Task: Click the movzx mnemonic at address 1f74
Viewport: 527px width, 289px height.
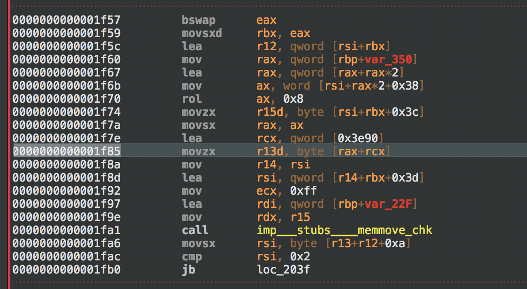Action: (x=199, y=112)
